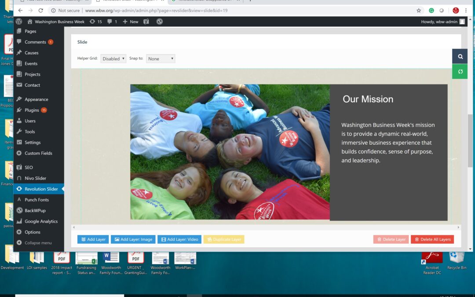Image resolution: width=475 pixels, height=297 pixels.
Task: Select the students photo layer on slide
Action: coord(230,152)
